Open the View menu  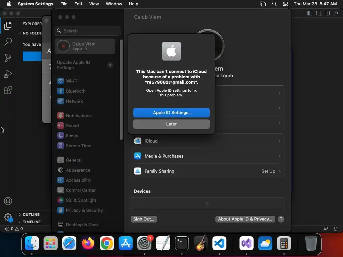click(94, 4)
